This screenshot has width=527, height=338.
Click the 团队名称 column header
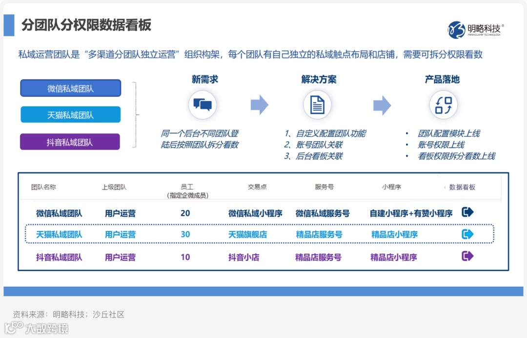point(43,187)
